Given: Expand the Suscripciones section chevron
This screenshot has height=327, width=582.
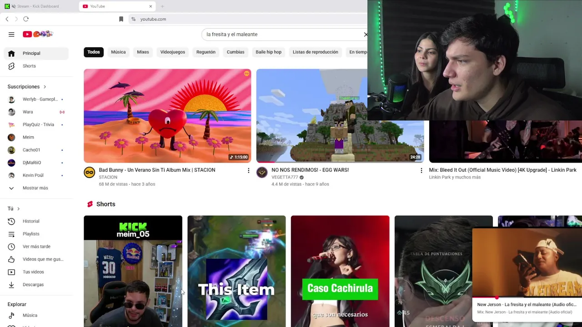Looking at the screenshot, I should click(x=45, y=87).
